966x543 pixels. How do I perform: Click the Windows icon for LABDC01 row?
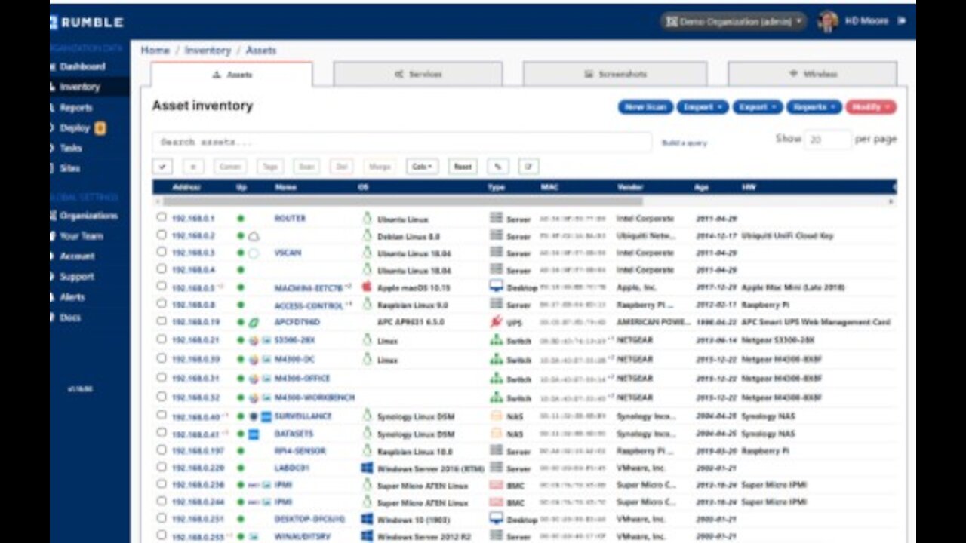[367, 468]
